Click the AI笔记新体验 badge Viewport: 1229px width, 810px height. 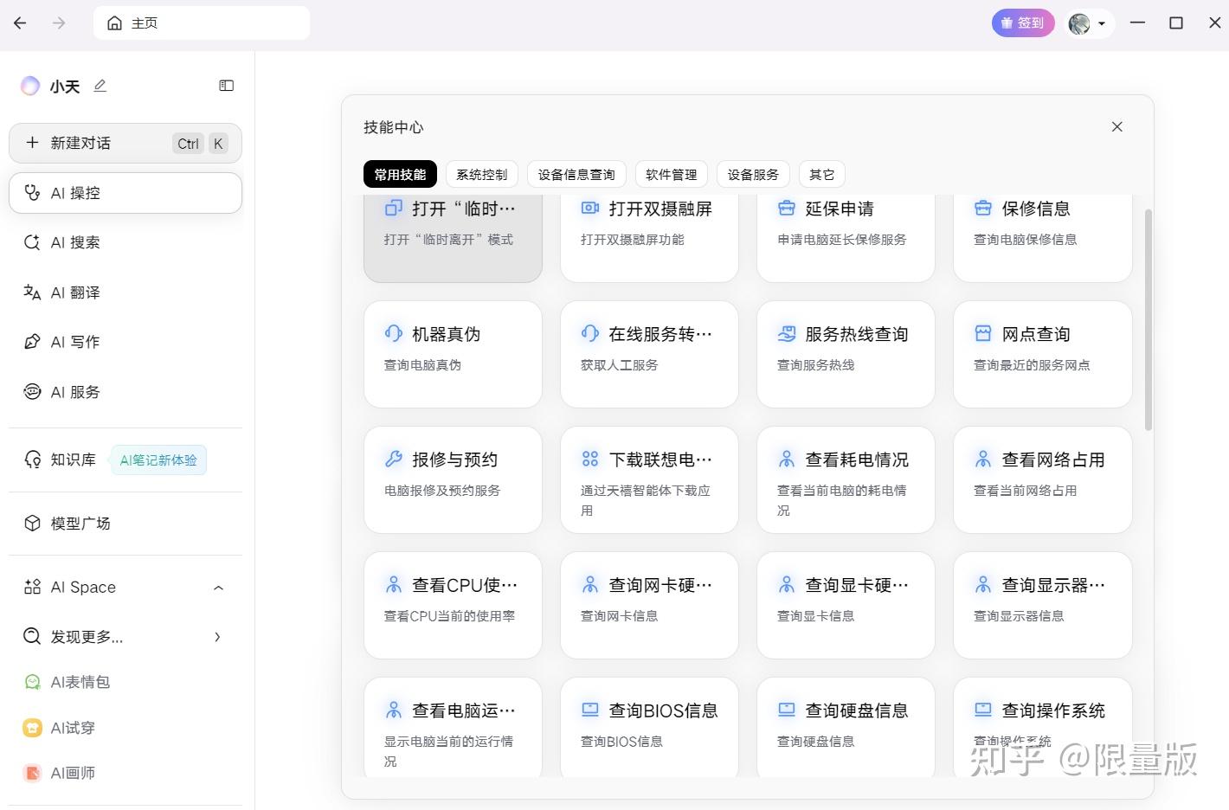(158, 460)
